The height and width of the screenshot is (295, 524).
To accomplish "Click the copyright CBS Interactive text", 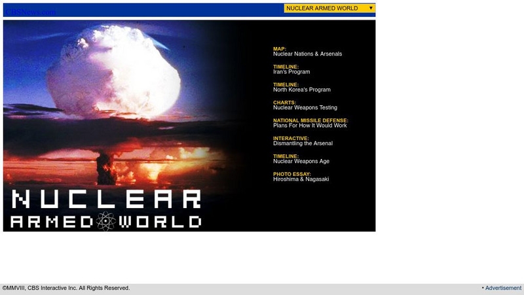I will (x=66, y=288).
